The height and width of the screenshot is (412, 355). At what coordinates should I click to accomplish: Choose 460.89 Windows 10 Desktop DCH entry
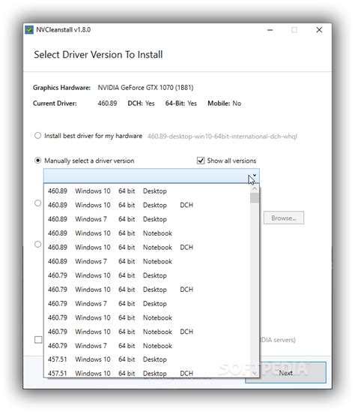pyautogui.click(x=147, y=205)
